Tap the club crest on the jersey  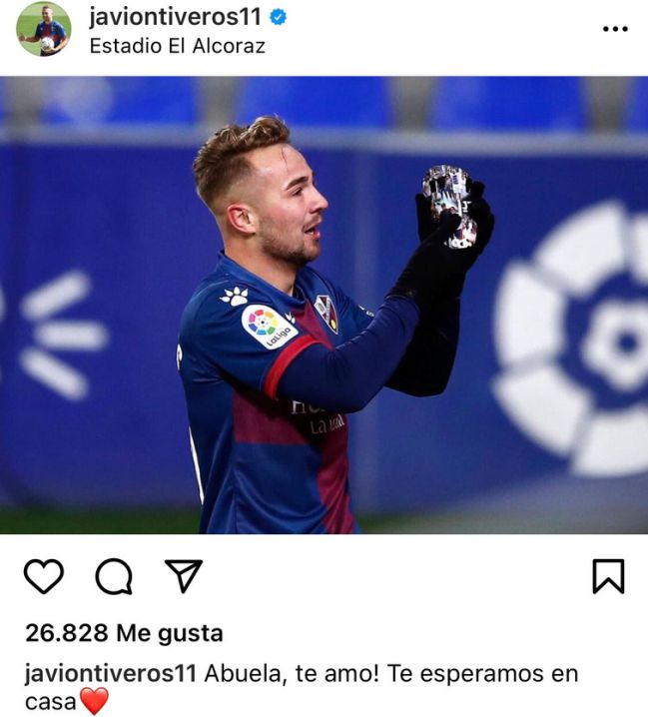point(326,314)
